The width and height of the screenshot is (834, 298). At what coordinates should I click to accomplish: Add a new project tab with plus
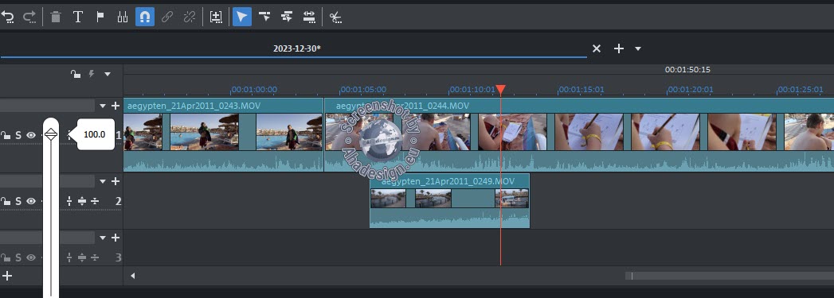click(619, 48)
